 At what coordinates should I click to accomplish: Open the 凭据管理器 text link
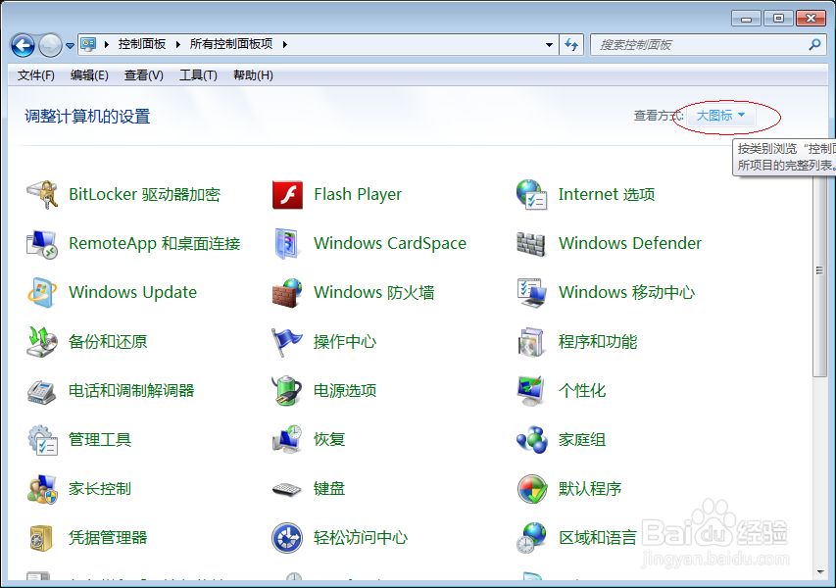[108, 538]
